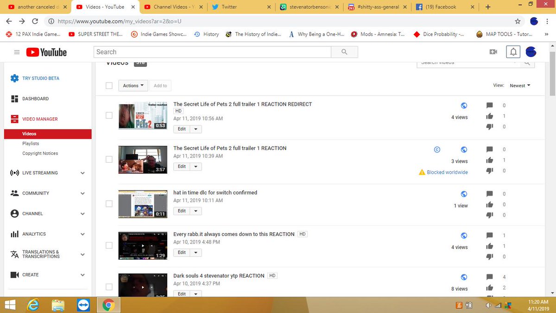Check the Pets 2 full trailer 1 REACTION checkbox
556x313 pixels.
click(109, 159)
